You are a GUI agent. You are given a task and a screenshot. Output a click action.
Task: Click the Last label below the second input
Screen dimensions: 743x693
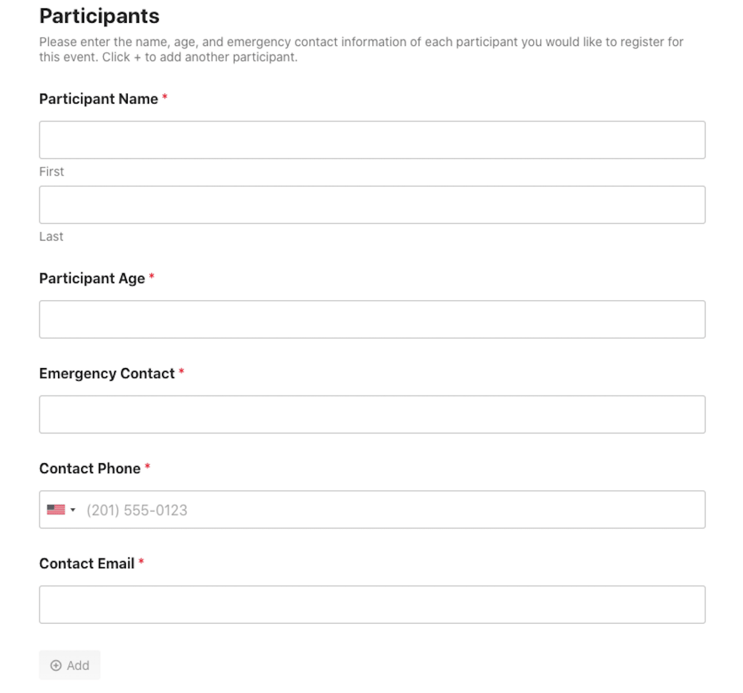click(x=51, y=236)
